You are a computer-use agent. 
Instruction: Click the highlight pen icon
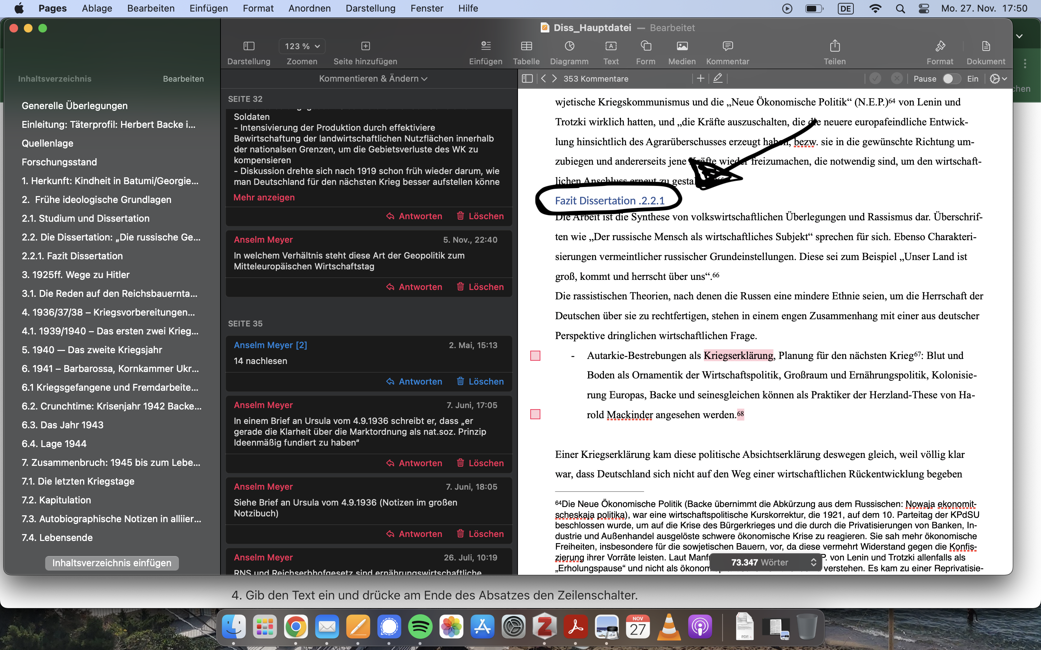(x=717, y=79)
